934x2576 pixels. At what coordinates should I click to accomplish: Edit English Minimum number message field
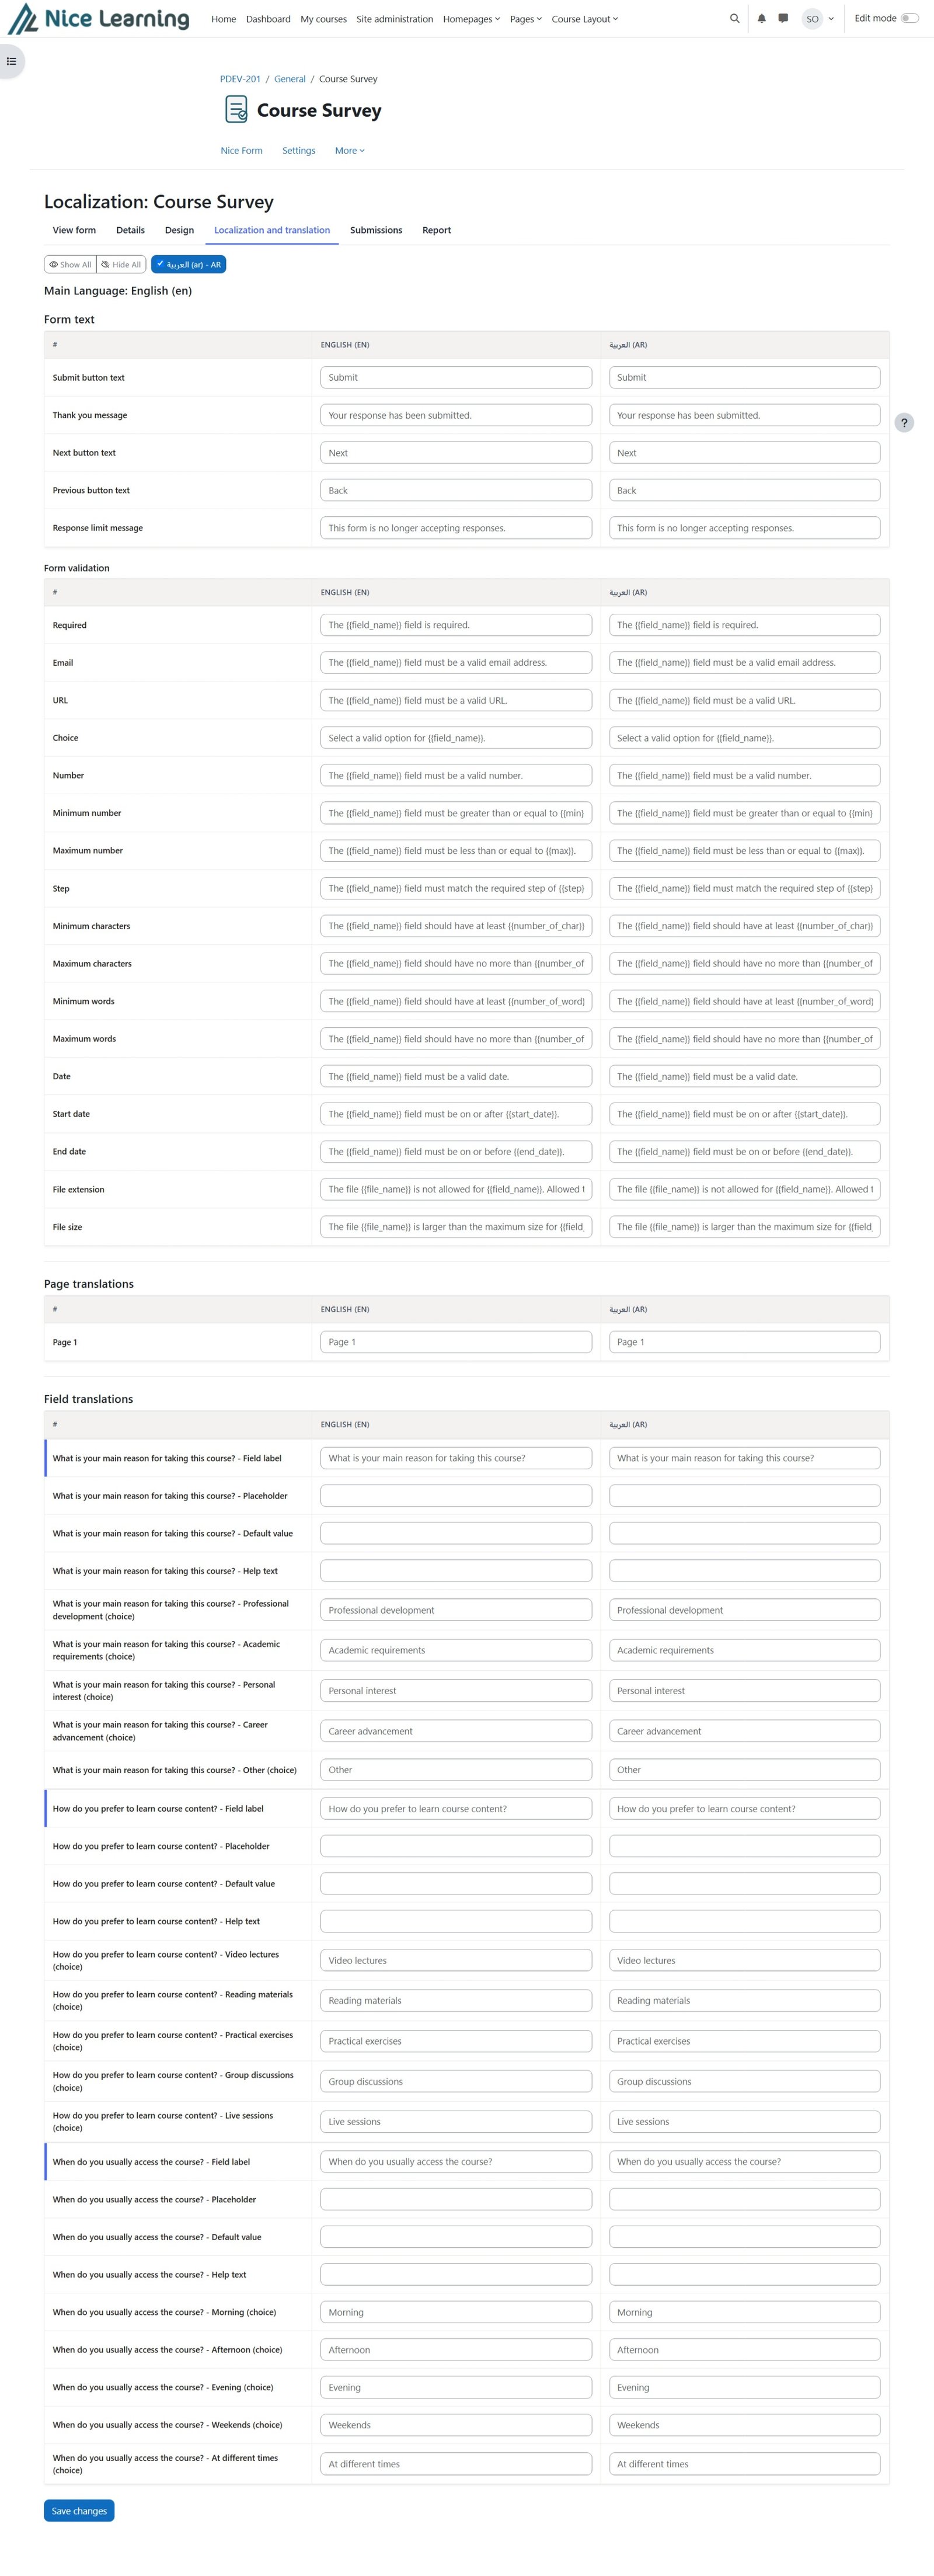pos(456,813)
